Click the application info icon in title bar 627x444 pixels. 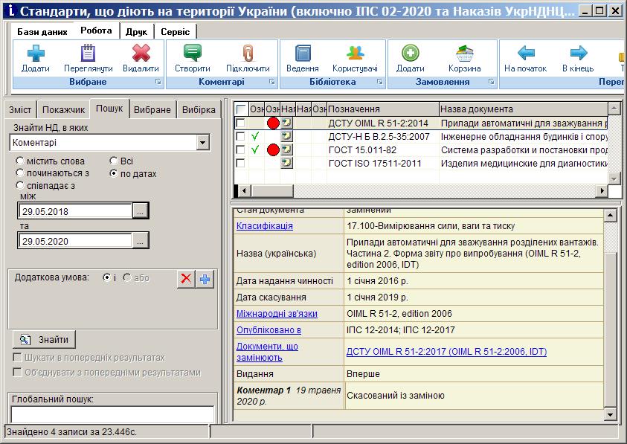tap(10, 10)
